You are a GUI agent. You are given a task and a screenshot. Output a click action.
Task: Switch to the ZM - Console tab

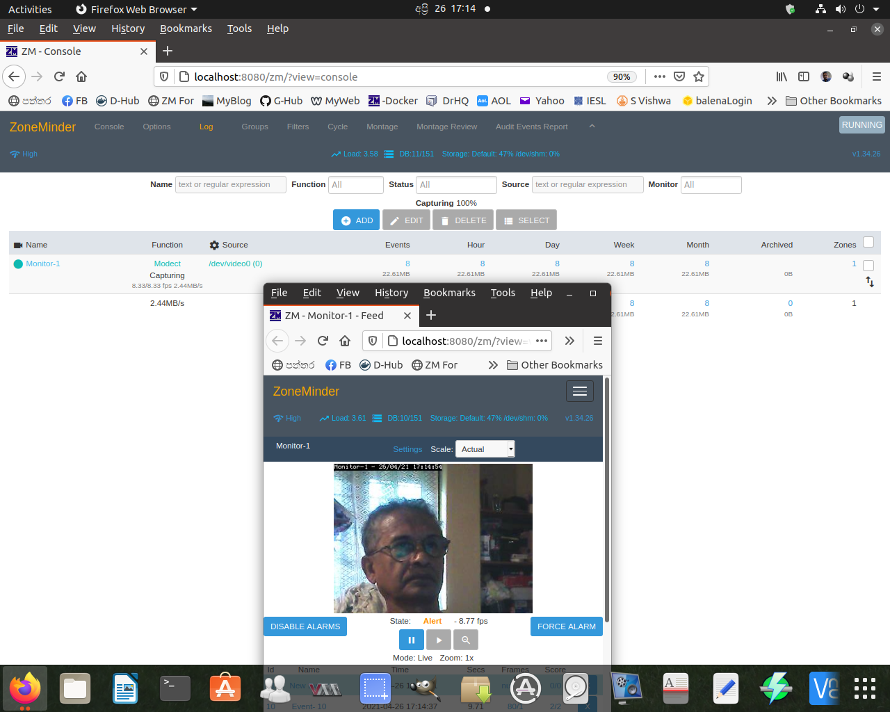tap(76, 51)
